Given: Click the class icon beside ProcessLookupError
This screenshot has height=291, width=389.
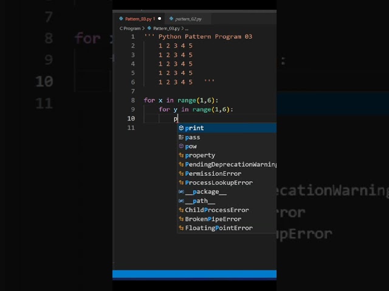Looking at the screenshot, I should tap(181, 182).
